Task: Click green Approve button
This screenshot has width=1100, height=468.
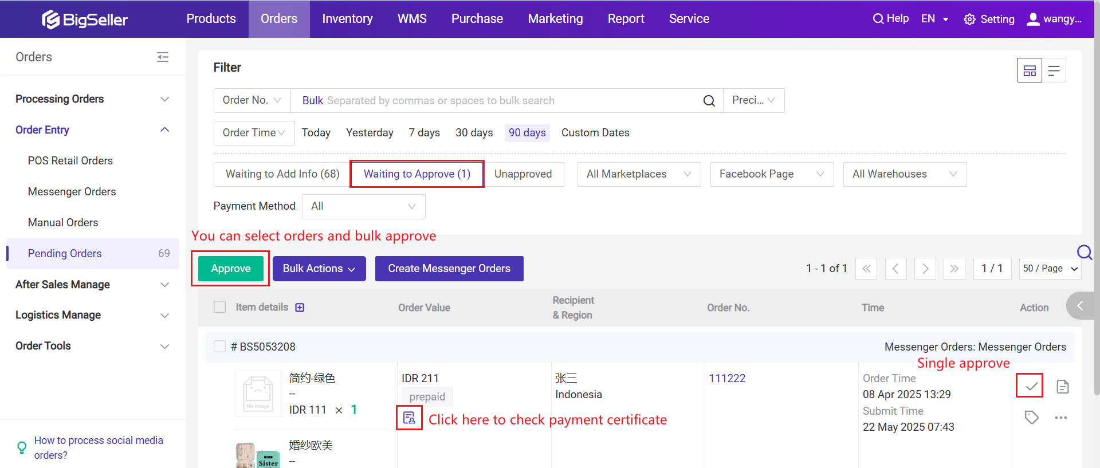Action: (x=231, y=269)
